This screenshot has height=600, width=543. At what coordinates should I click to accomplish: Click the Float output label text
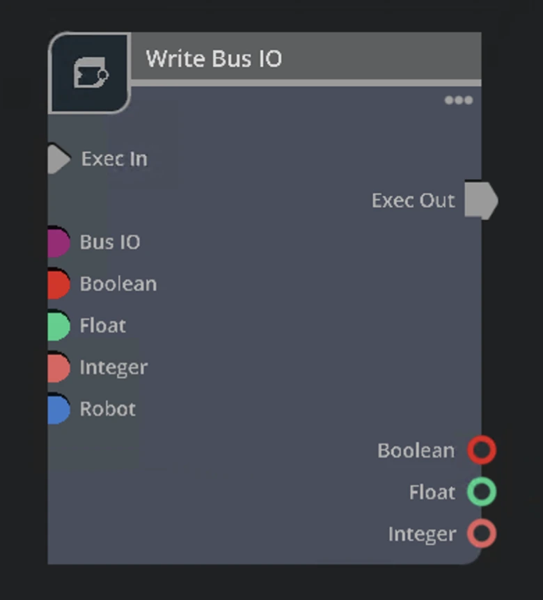(x=431, y=492)
